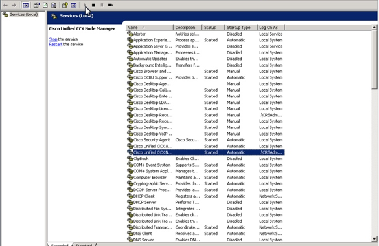379x246 pixels.
Task: Click the Notifies sel... description of Alerter
Action: point(187,34)
